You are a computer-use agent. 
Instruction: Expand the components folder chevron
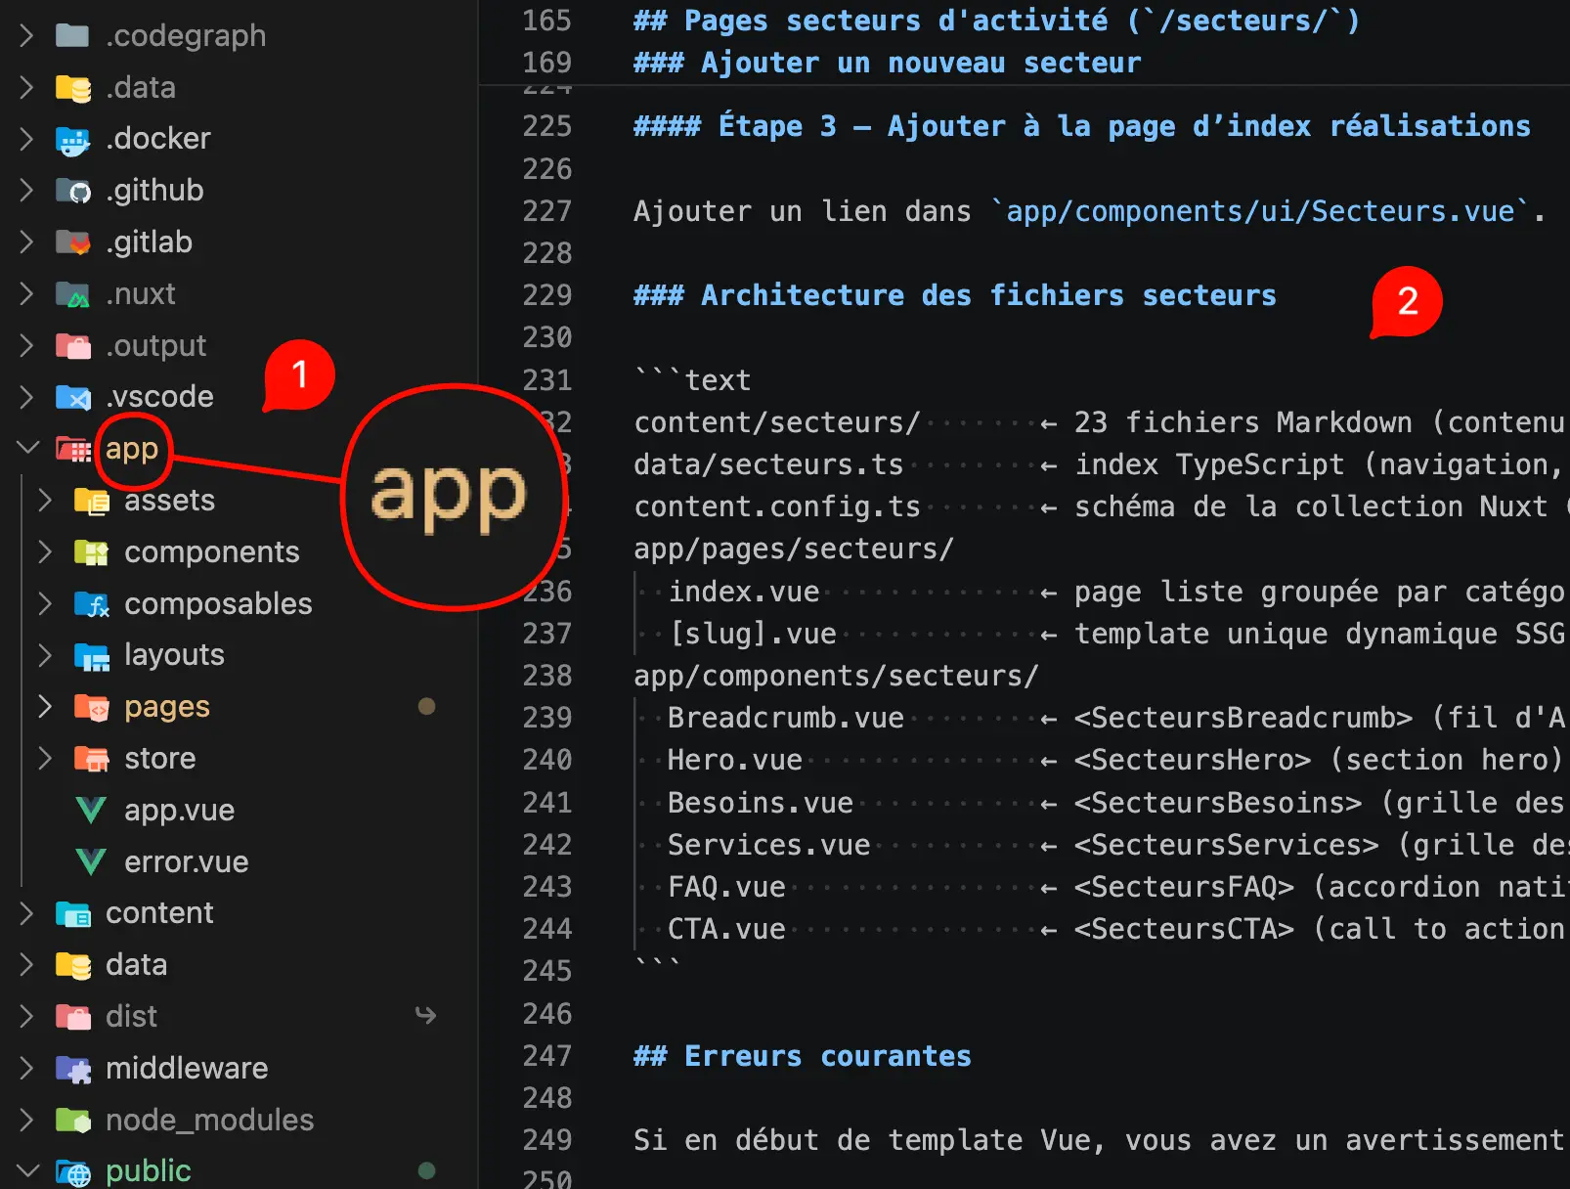[45, 552]
